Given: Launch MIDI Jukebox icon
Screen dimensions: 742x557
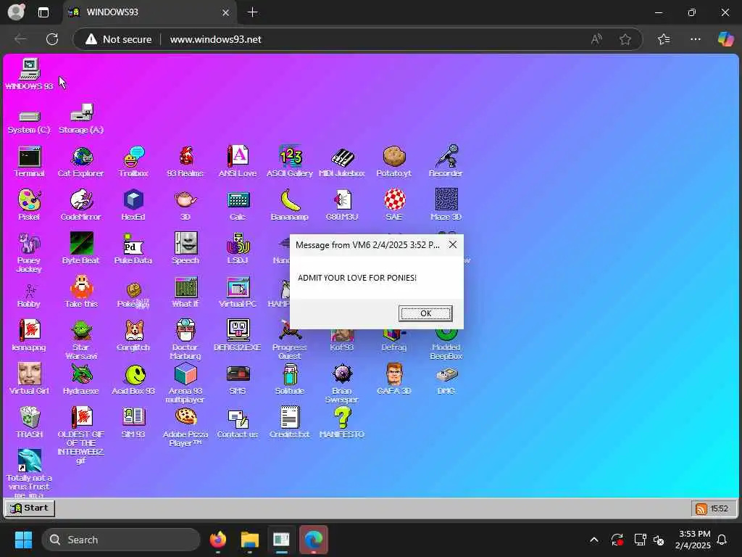Looking at the screenshot, I should coord(342,162).
